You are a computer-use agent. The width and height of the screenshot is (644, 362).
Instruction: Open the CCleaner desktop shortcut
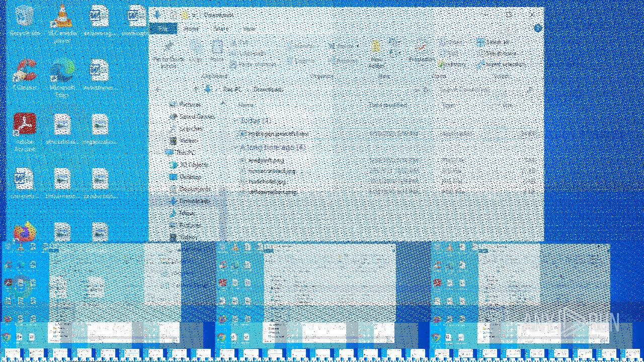pos(25,74)
